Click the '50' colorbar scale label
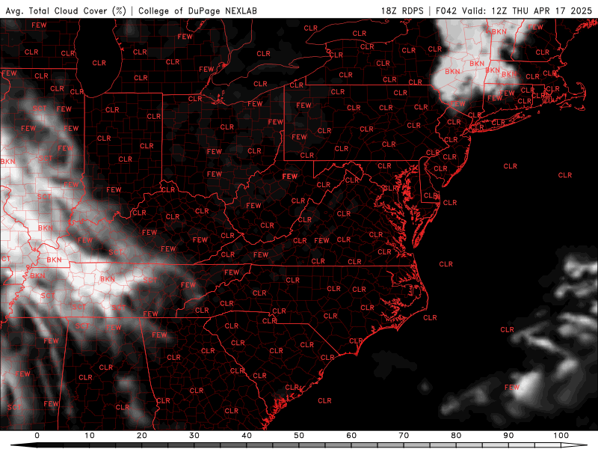Image resolution: width=598 pixels, height=449 pixels. pyautogui.click(x=299, y=436)
